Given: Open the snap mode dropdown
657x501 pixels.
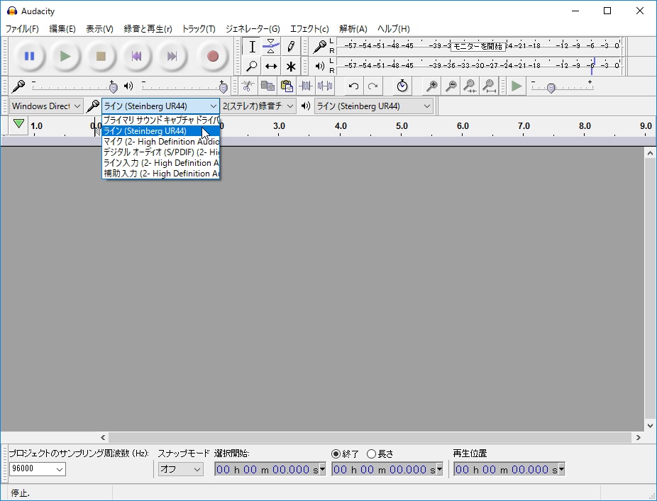Looking at the screenshot, I should [x=181, y=469].
